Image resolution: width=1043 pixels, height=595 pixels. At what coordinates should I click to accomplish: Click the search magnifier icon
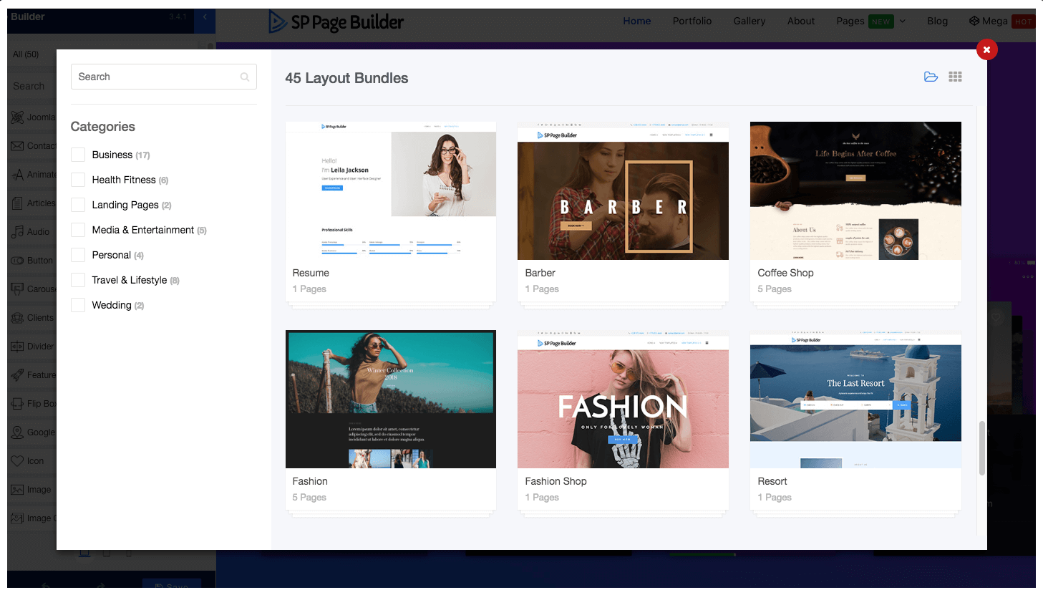point(245,77)
